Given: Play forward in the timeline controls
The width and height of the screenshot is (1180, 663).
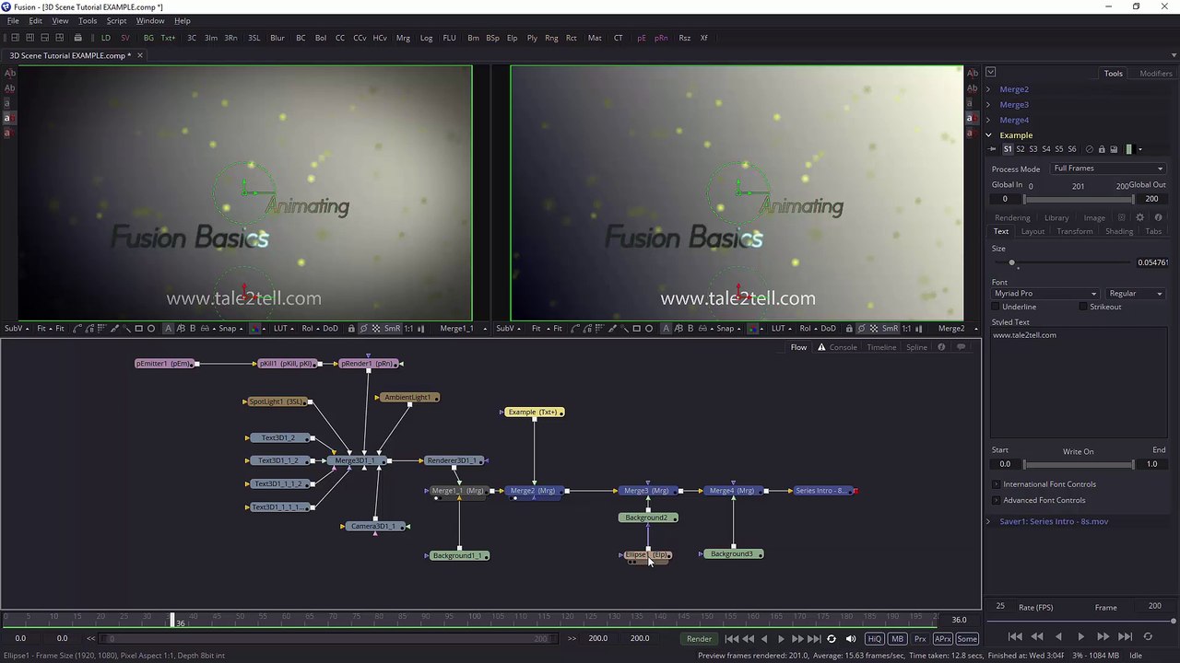Looking at the screenshot, I should click(x=781, y=638).
